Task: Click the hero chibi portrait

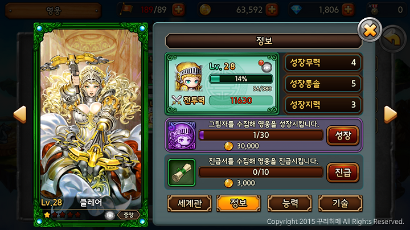Action: coord(189,77)
